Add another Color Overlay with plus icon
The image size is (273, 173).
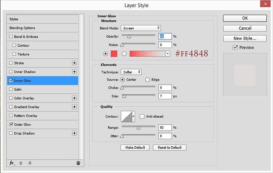point(75,98)
